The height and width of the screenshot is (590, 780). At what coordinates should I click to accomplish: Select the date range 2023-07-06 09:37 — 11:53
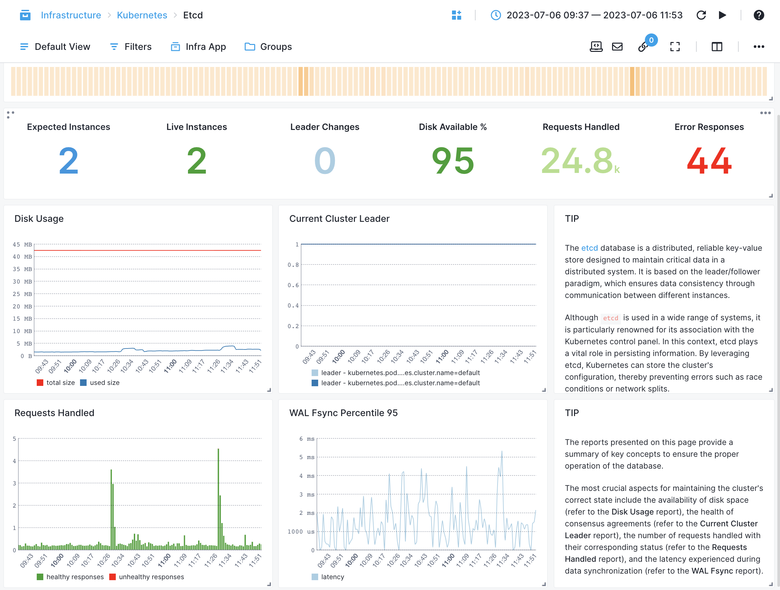(594, 15)
